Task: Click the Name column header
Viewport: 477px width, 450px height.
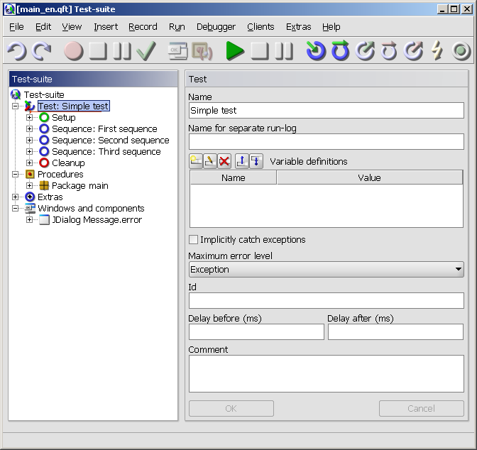Action: pos(234,177)
